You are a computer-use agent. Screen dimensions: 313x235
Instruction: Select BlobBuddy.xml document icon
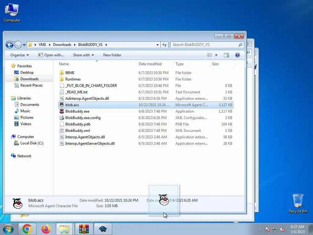[x=62, y=130]
